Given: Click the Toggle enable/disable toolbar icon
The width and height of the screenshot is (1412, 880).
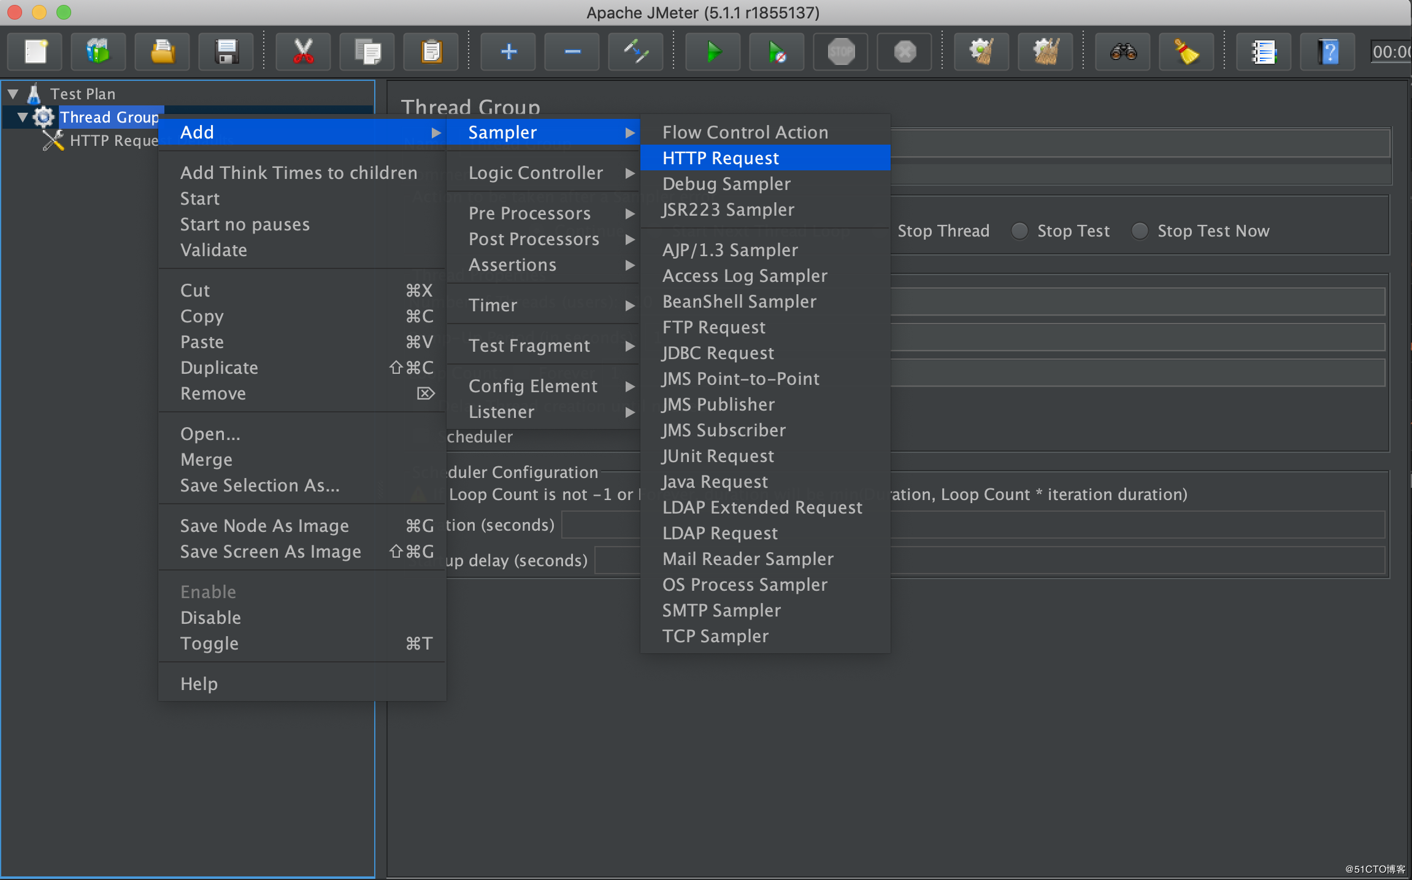Looking at the screenshot, I should tap(636, 51).
